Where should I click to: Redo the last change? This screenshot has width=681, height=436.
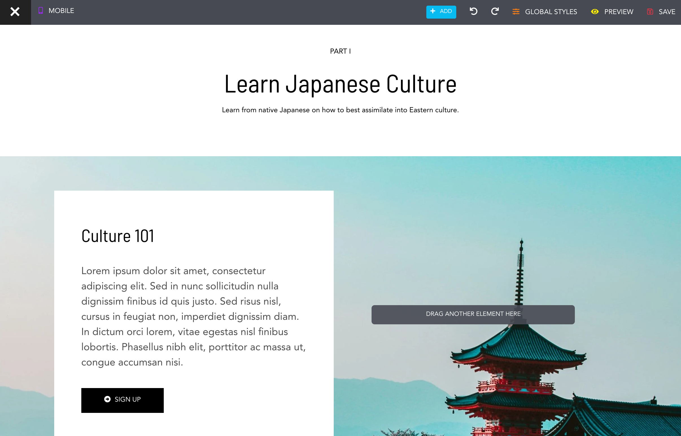coord(495,11)
